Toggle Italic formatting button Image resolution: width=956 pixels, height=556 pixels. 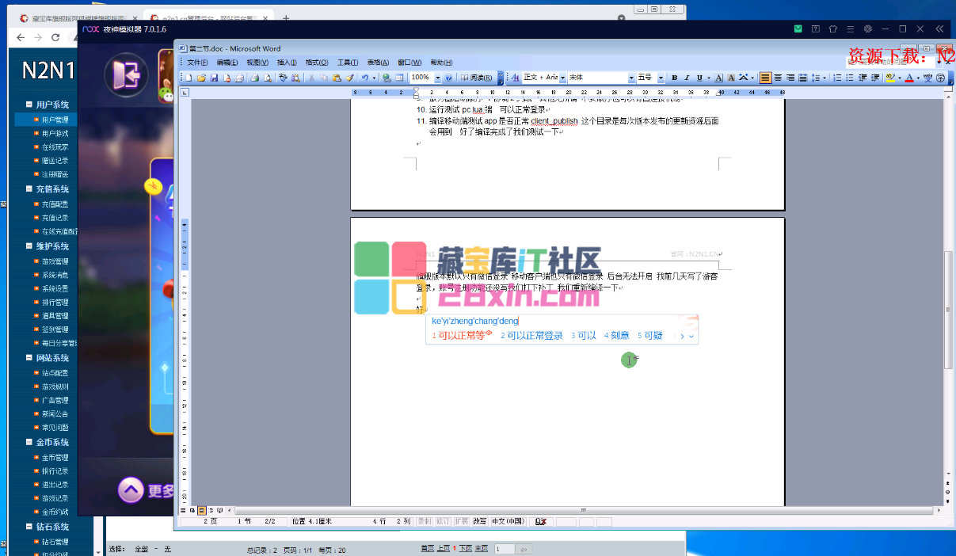[685, 78]
